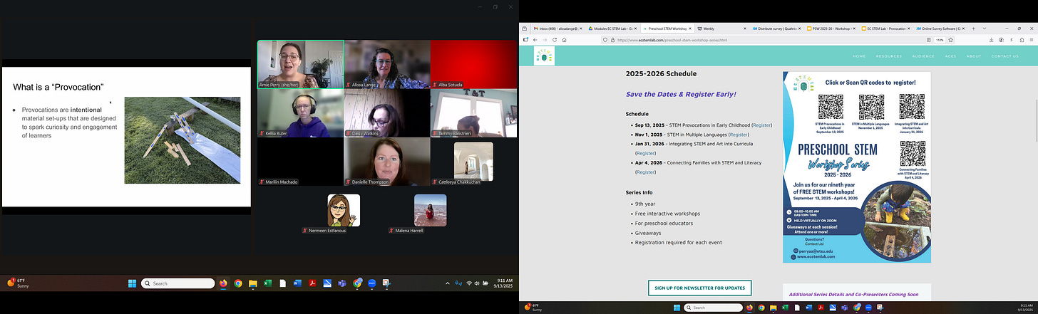Click the Firefox icon in the left taskbar
Viewport: 1038px width, 314px height.
pyautogui.click(x=223, y=283)
